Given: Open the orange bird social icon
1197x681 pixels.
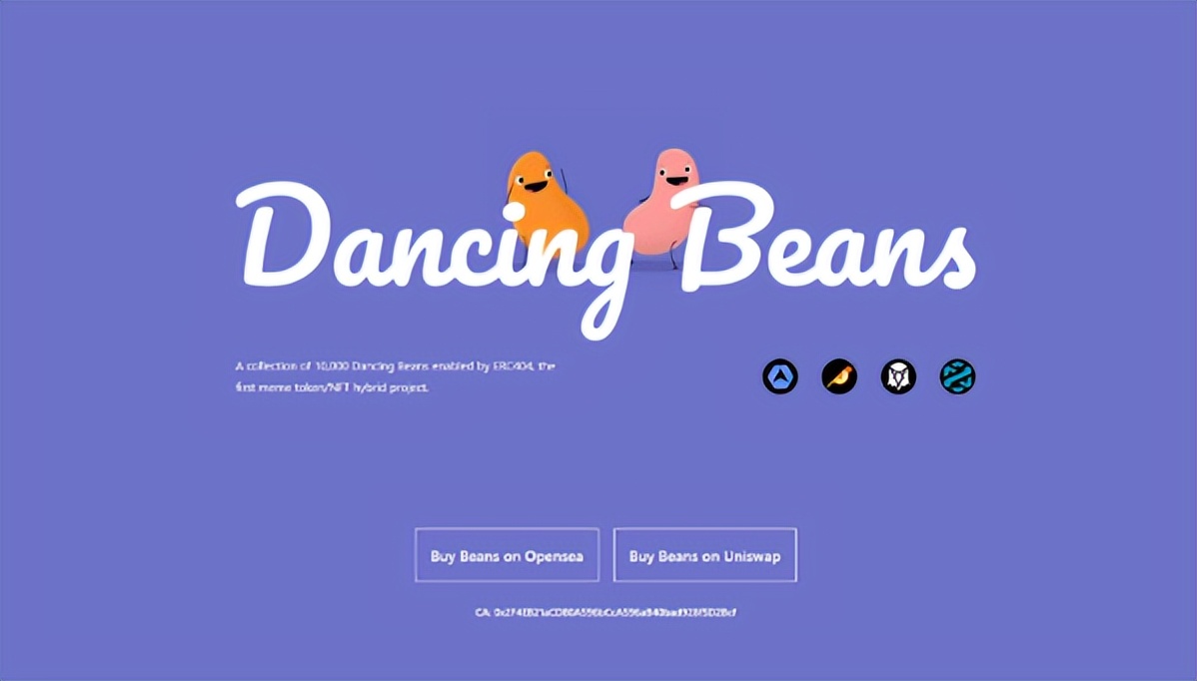Looking at the screenshot, I should click(x=839, y=376).
